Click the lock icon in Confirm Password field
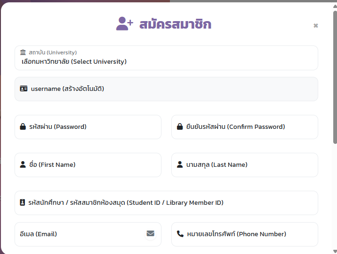Image resolution: width=337 pixels, height=254 pixels. click(180, 127)
